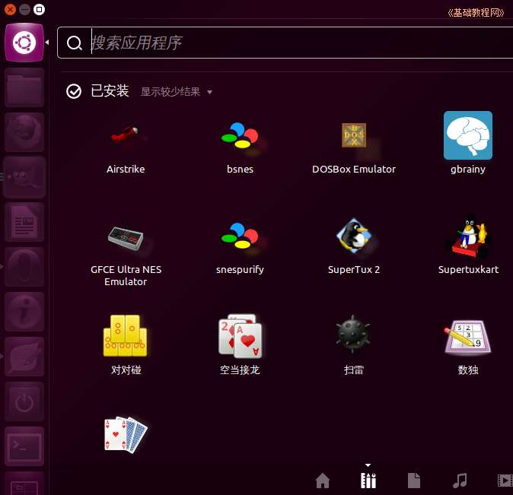Open the unlabeled playing cards app icon

click(x=126, y=434)
